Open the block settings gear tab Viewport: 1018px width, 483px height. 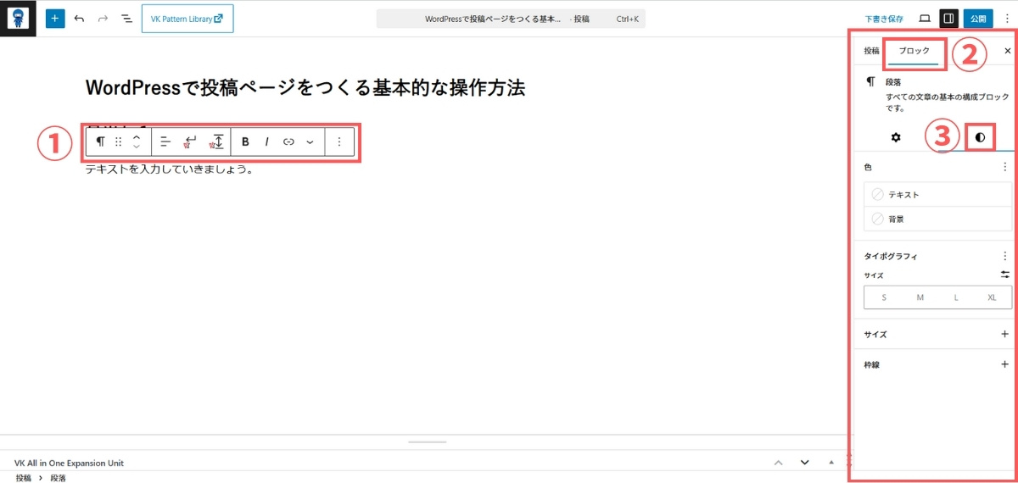[895, 136]
